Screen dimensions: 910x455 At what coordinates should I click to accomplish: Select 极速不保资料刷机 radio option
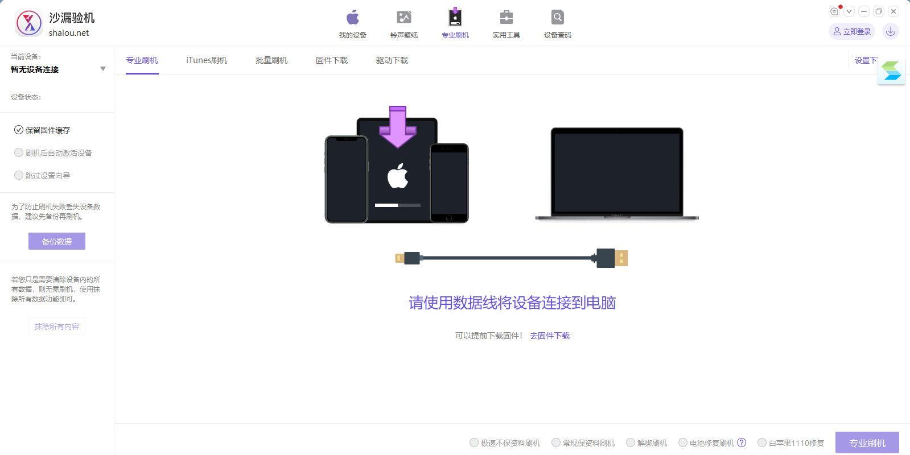point(474,442)
